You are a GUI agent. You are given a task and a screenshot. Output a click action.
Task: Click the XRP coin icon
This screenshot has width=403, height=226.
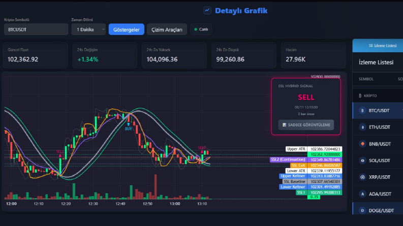362,177
